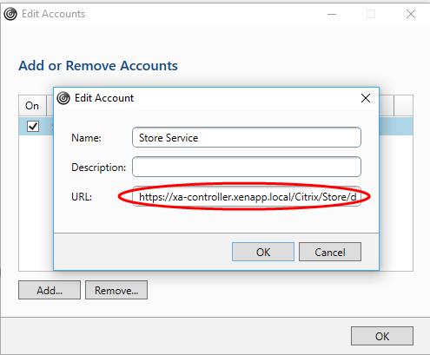Viewport: 430px width, 355px height.
Task: Click the Add... button
Action: tap(50, 290)
